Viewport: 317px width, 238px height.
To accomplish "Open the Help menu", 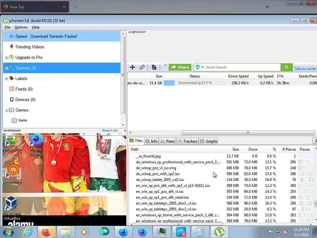I will 36,27.
